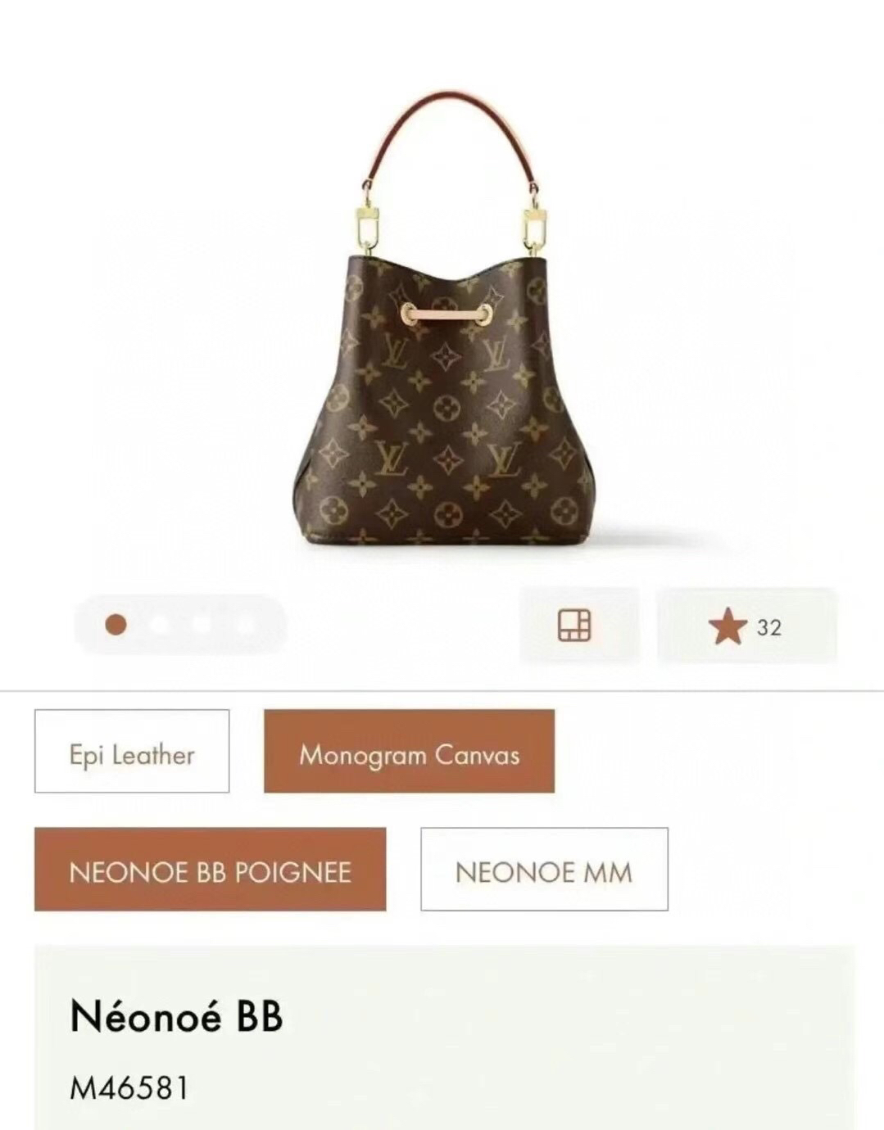
Task: Click the pagination dots pill container
Action: point(180,625)
